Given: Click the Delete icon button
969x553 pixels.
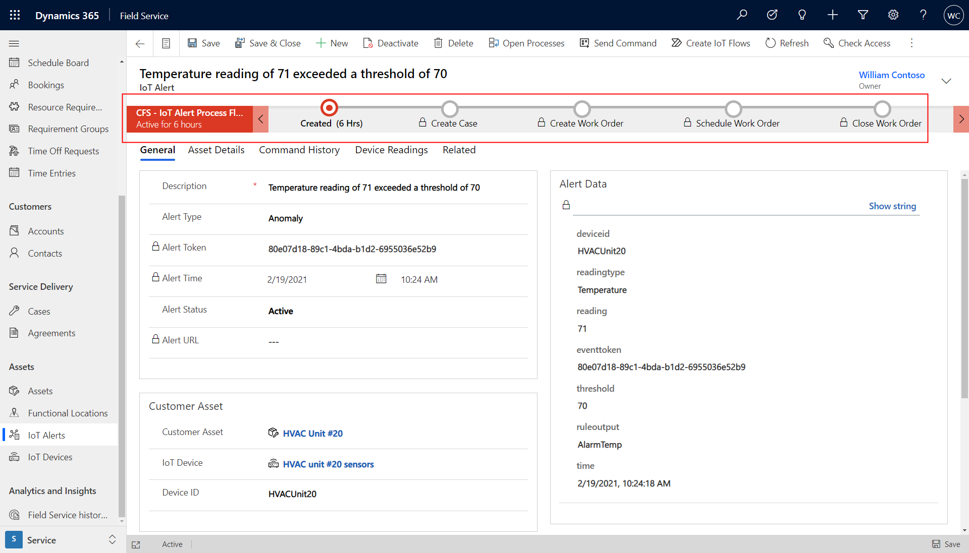Looking at the screenshot, I should click(x=438, y=42).
